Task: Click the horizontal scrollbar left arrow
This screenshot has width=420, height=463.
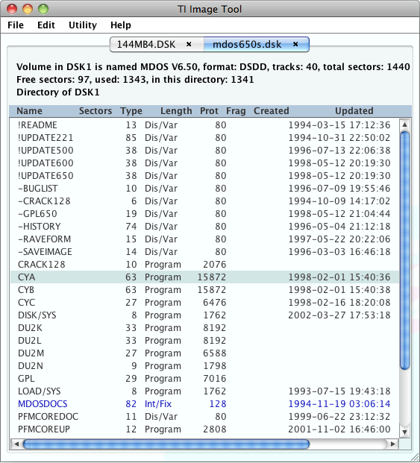Action: tap(16, 444)
